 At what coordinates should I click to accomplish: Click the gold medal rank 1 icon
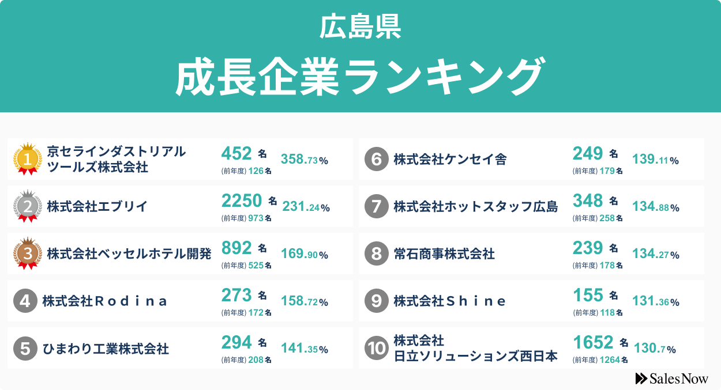pos(27,158)
